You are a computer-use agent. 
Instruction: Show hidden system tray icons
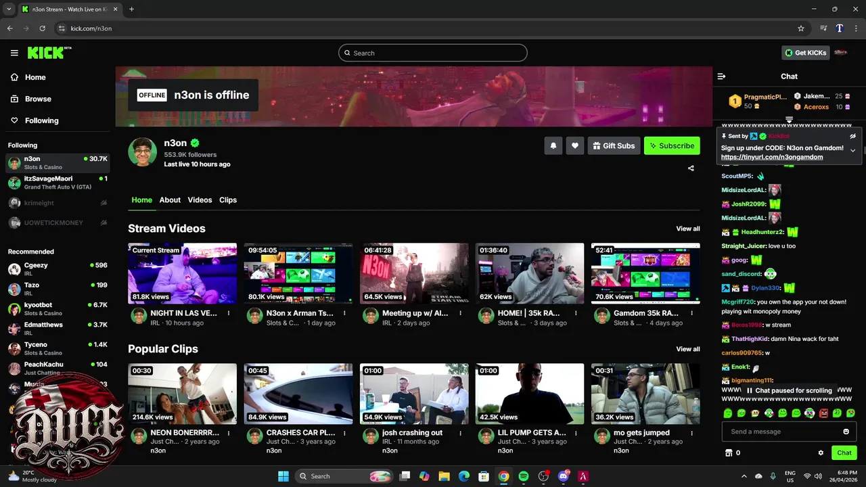pos(744,476)
